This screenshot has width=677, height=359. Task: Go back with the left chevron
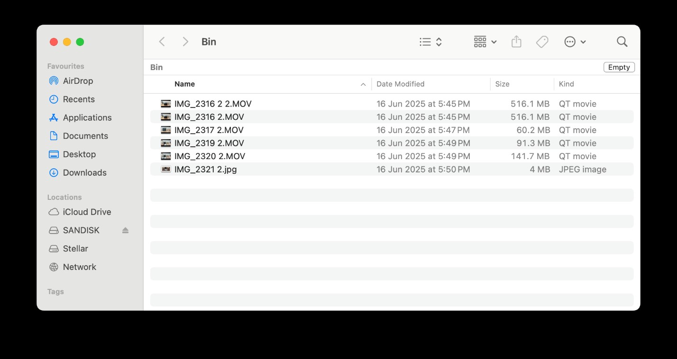(x=162, y=42)
